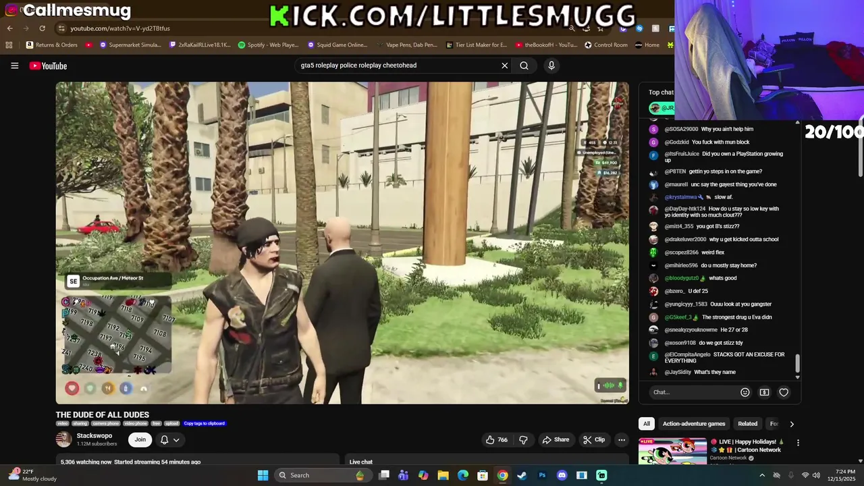The width and height of the screenshot is (864, 486).
Task: Dislike the video with thumbs down
Action: pos(523,439)
